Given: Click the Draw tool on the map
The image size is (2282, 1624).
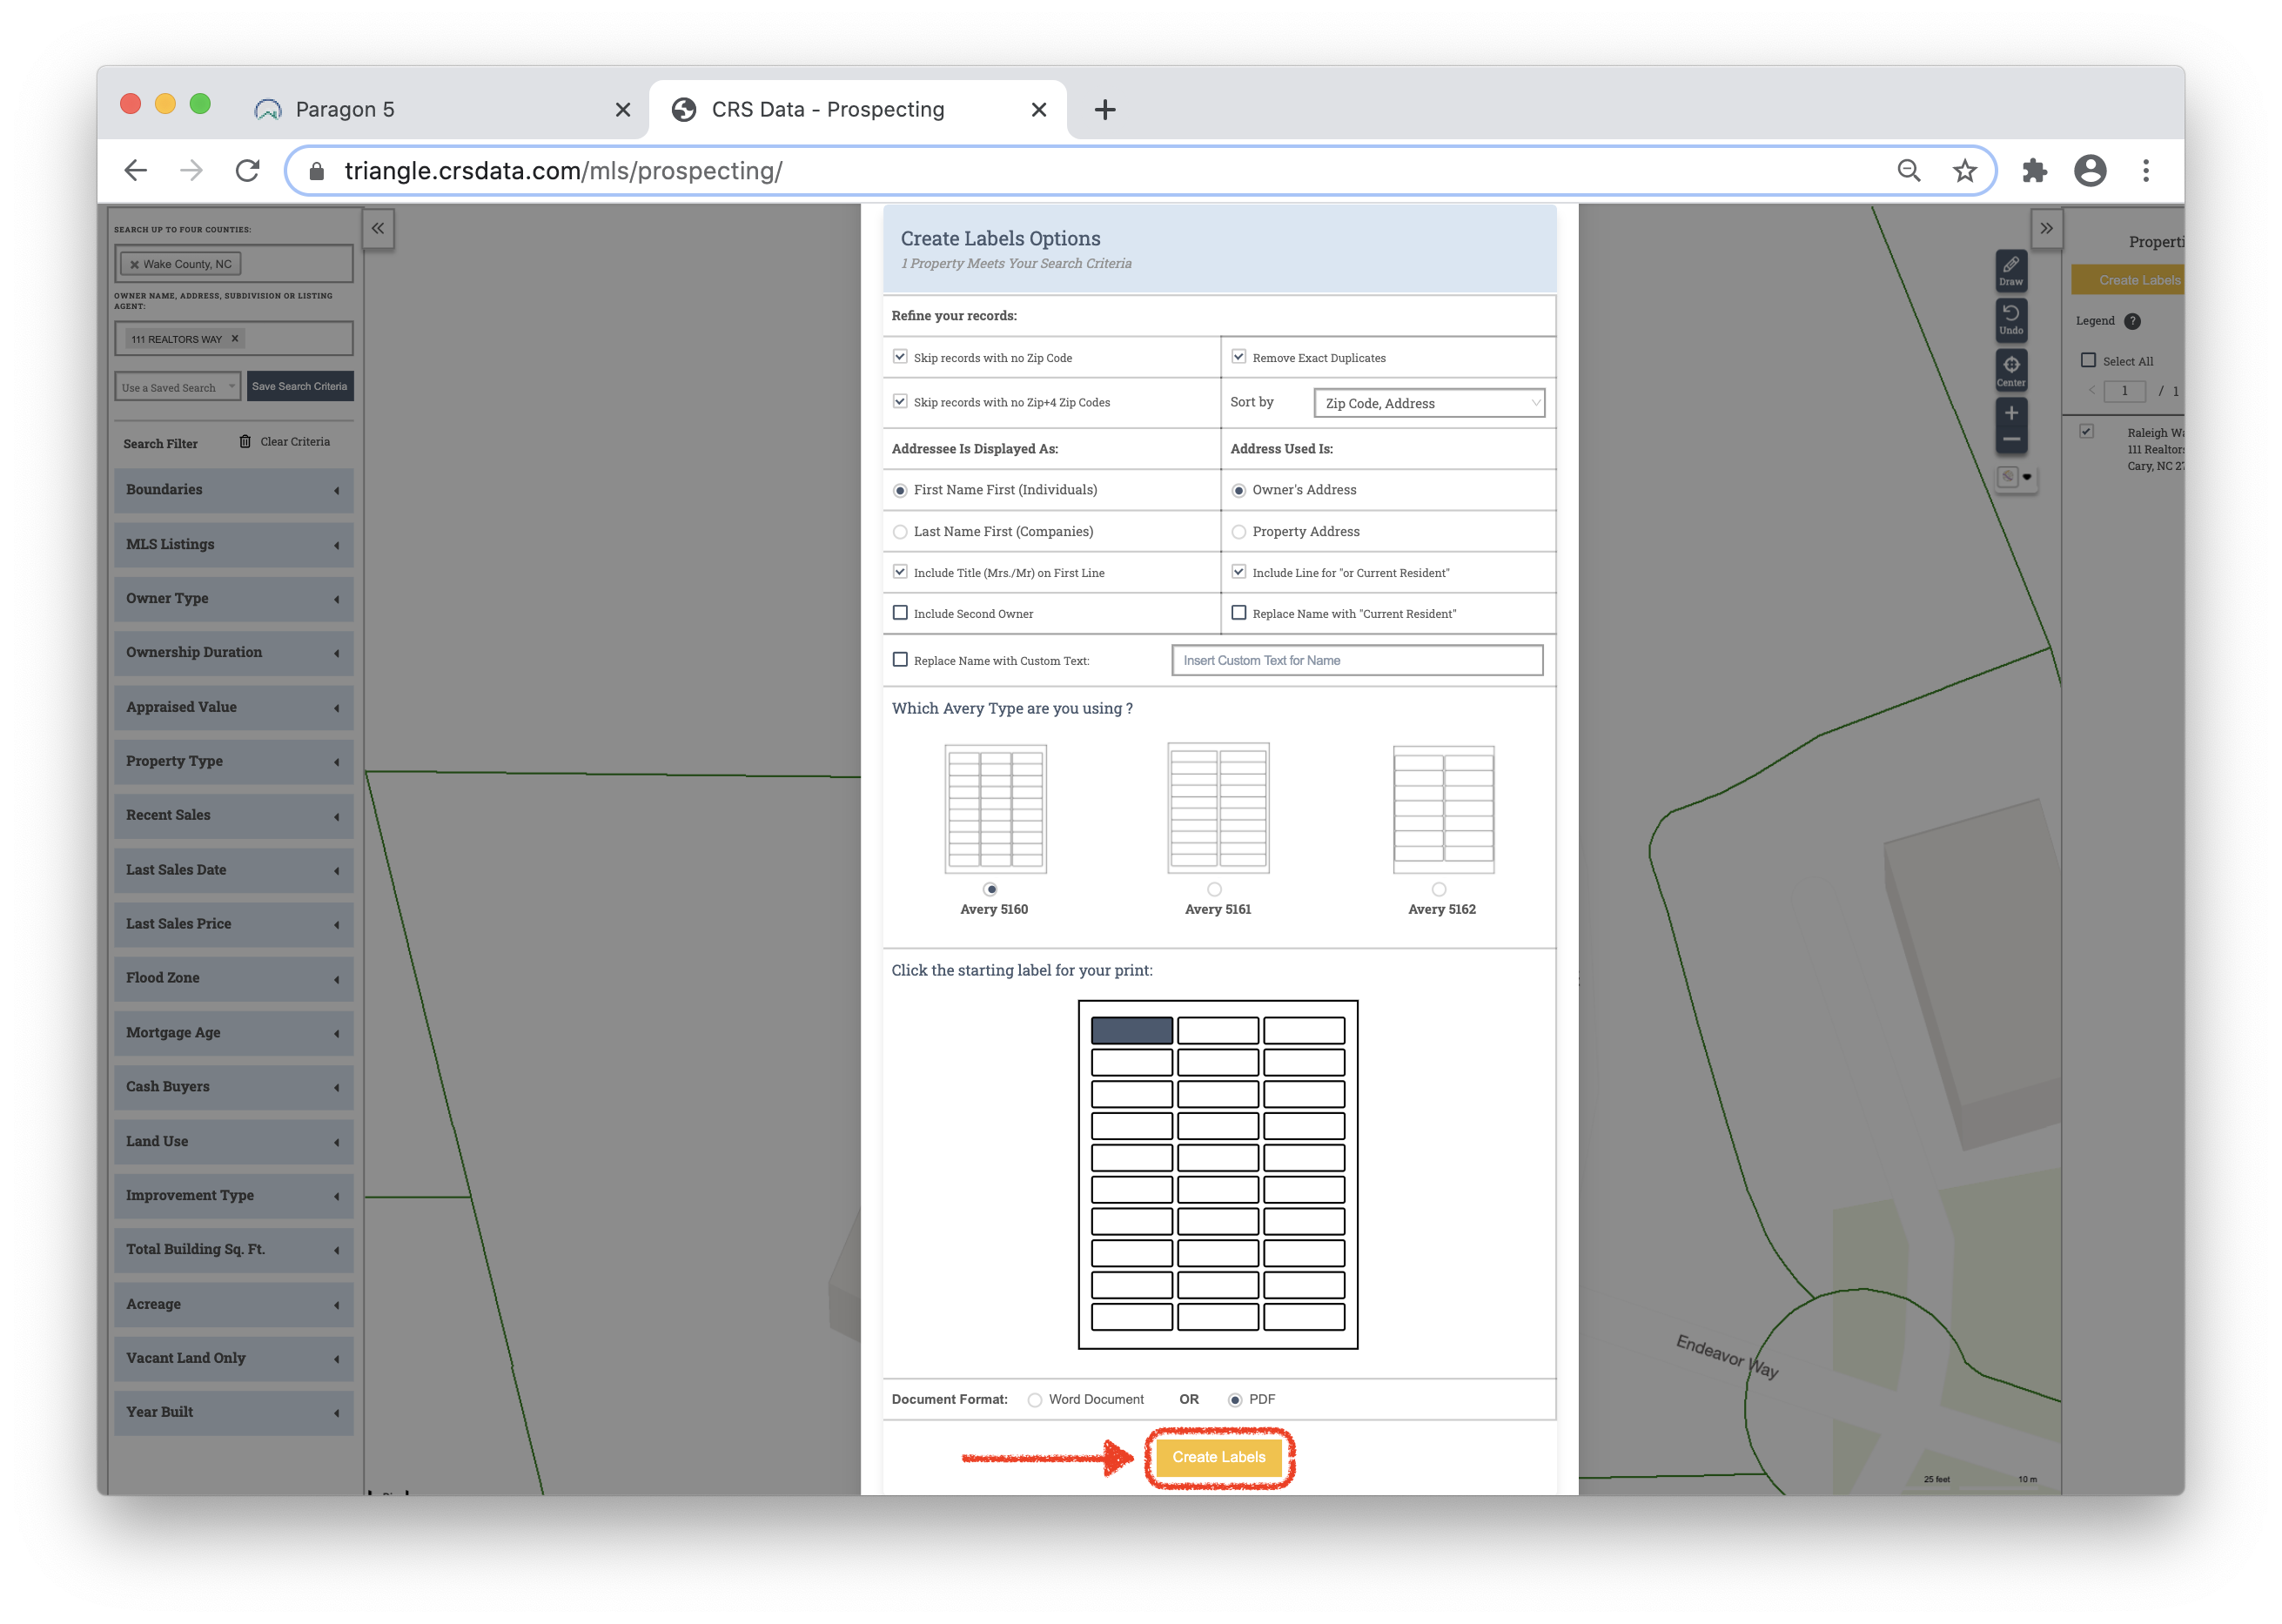Looking at the screenshot, I should tap(2010, 270).
